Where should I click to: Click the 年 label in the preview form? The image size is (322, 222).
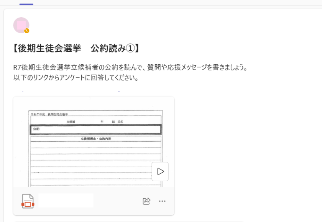[102, 121]
